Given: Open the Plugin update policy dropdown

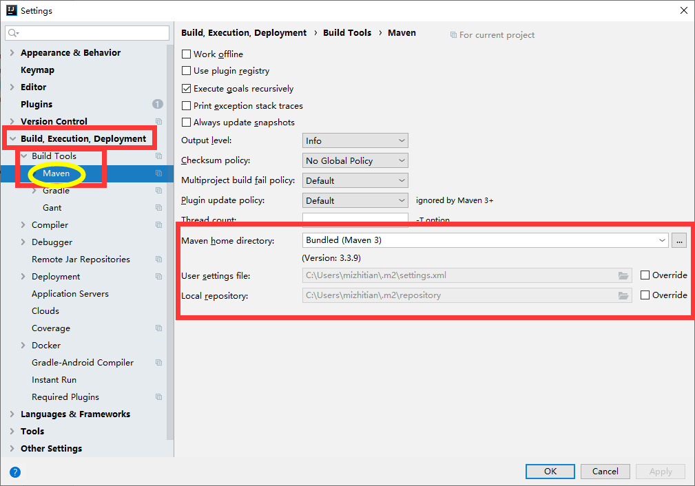Looking at the screenshot, I should pos(355,201).
